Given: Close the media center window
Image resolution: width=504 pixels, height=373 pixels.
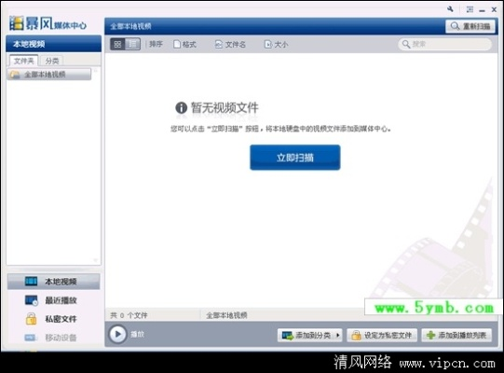Looking at the screenshot, I should point(494,10).
